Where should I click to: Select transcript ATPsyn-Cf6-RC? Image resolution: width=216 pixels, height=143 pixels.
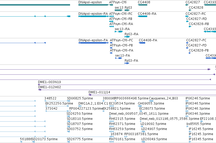point(111,16)
